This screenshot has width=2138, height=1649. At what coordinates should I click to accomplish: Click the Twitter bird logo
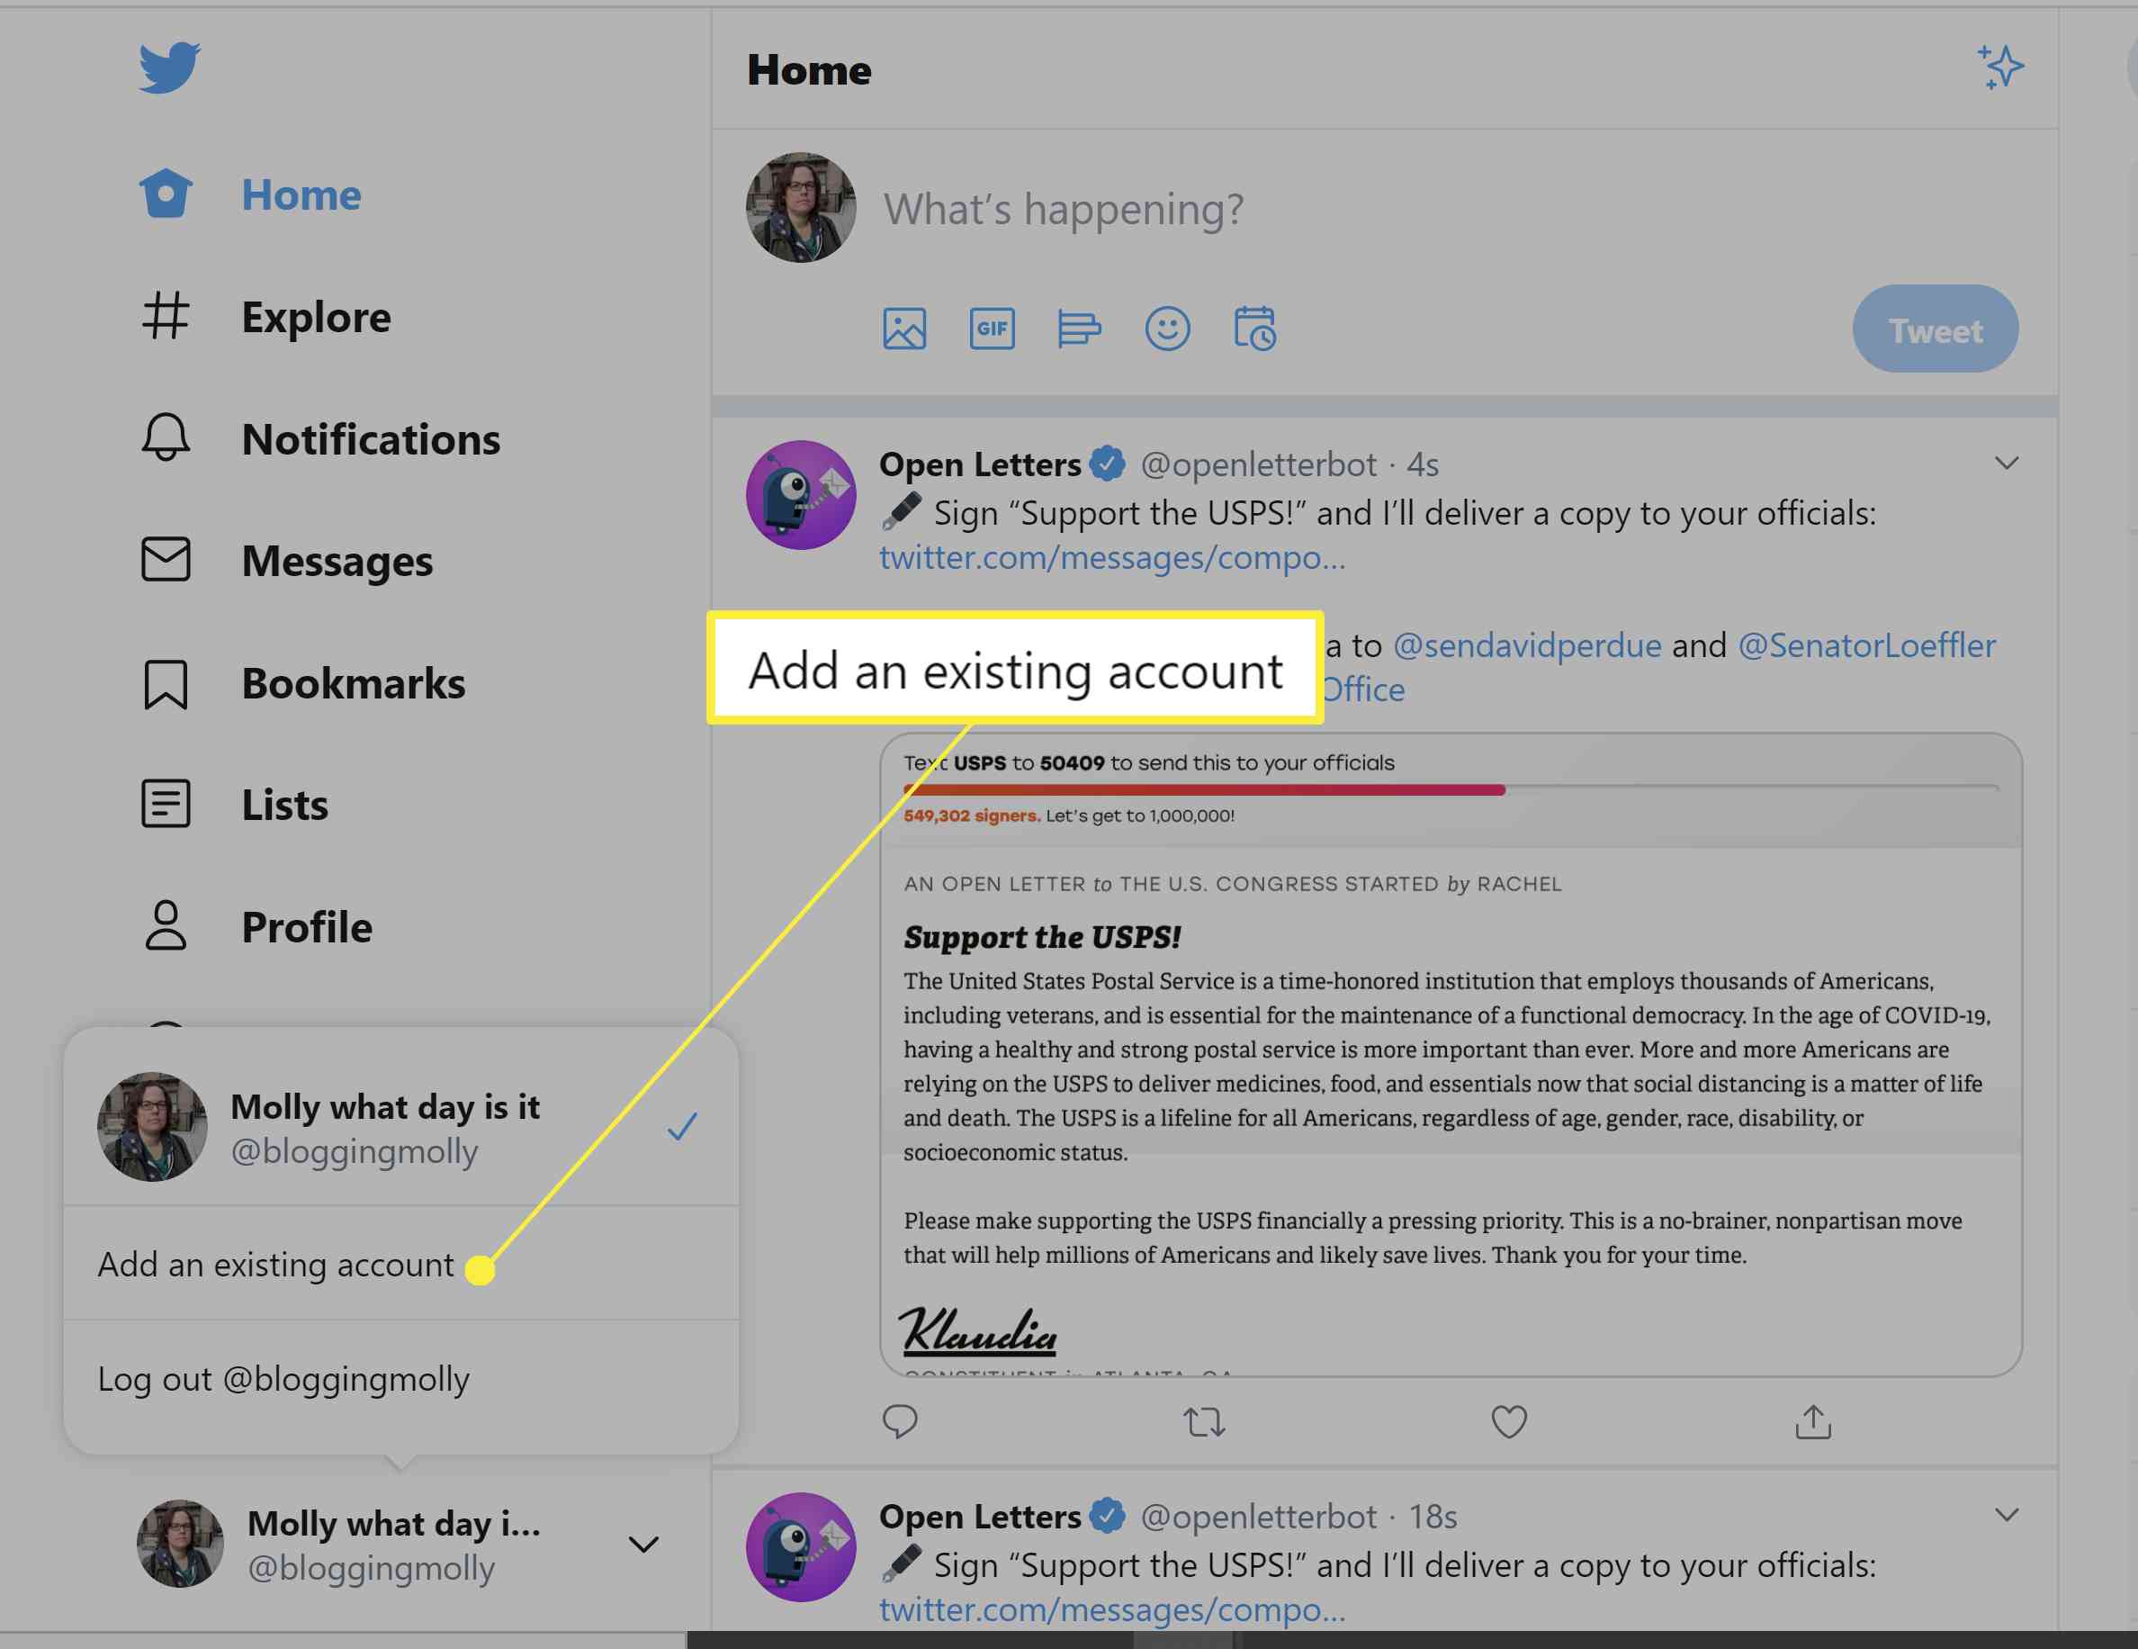click(168, 66)
